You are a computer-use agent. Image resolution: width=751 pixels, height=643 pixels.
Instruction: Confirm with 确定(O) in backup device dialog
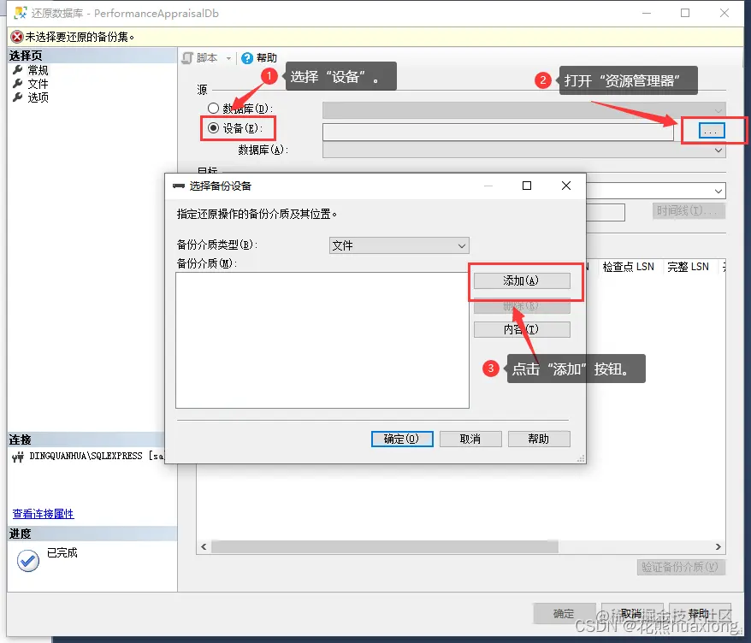click(402, 439)
